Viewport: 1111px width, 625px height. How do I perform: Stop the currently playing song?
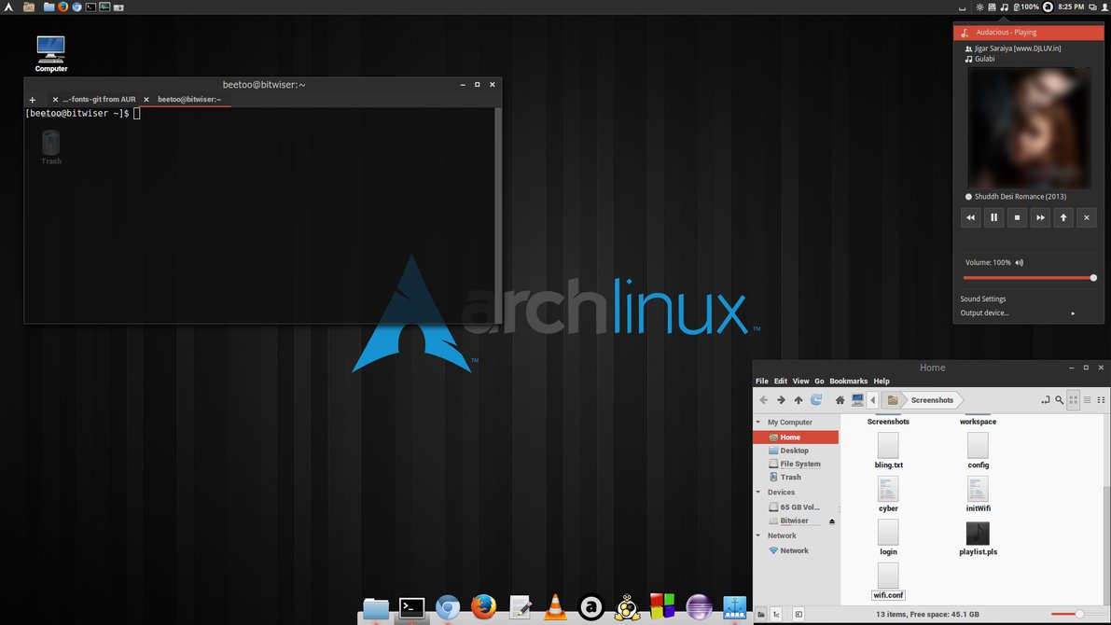point(1017,217)
